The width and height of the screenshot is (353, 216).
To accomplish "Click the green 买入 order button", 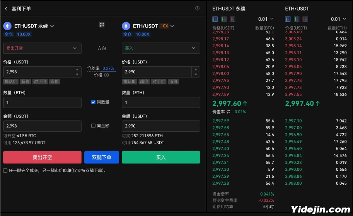I will pyautogui.click(x=161, y=157).
